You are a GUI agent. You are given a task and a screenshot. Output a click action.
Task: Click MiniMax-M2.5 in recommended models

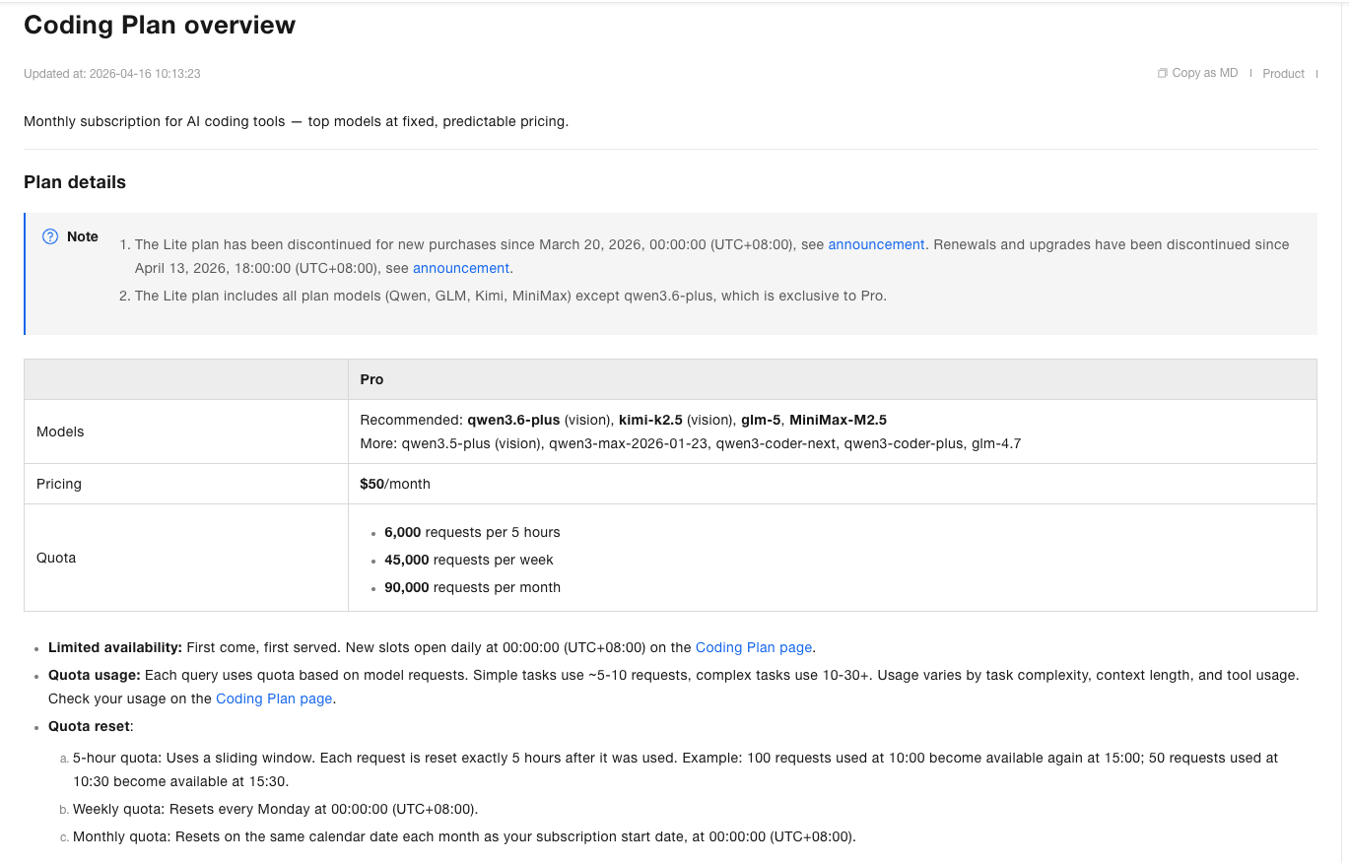point(838,420)
